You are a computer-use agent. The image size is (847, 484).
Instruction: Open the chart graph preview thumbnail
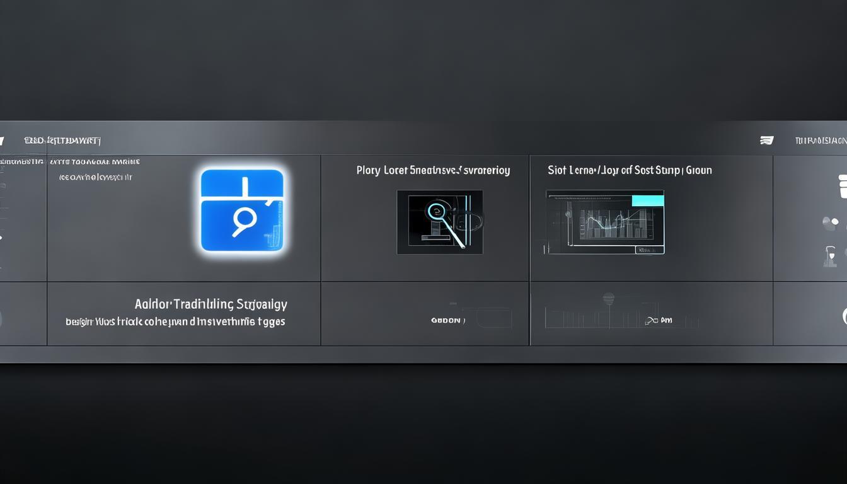[604, 222]
